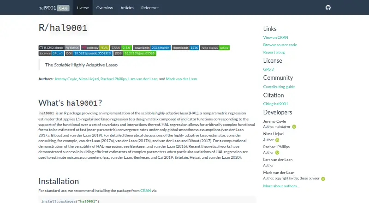Click author link Lars van der Laan
Image resolution: width=369 pixels, height=203 pixels.
pyautogui.click(x=143, y=79)
